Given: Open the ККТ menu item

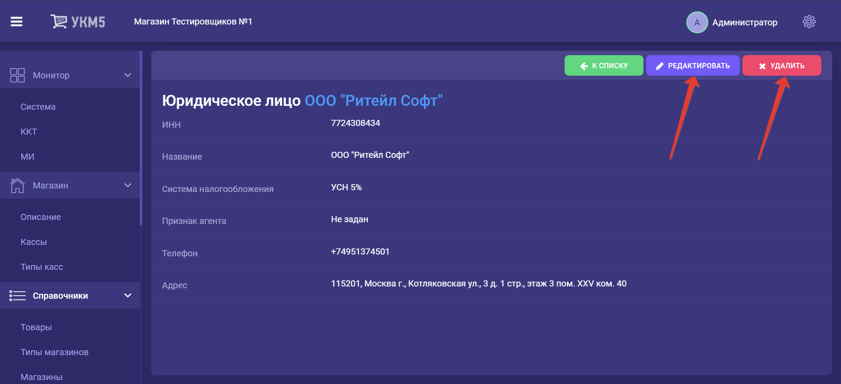Looking at the screenshot, I should coord(29,132).
